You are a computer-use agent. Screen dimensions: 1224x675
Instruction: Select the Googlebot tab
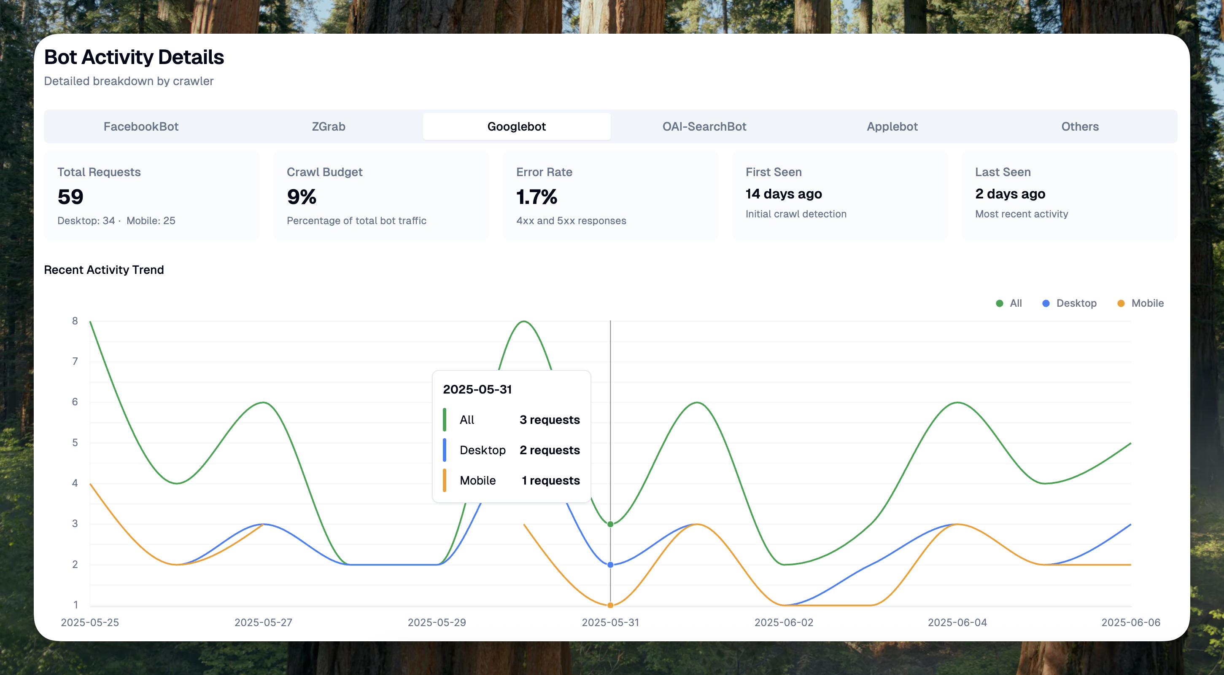coord(517,126)
